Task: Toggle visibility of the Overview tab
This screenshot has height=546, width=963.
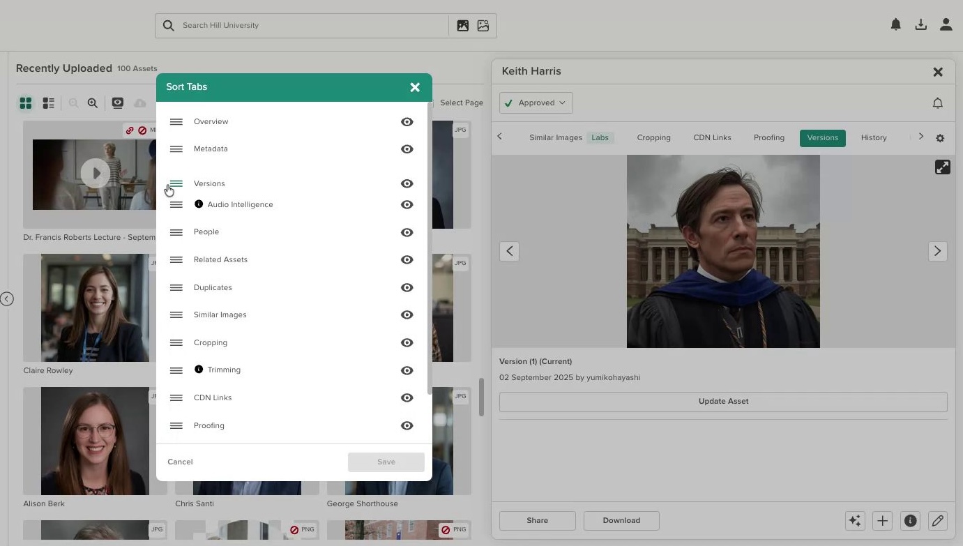Action: tap(407, 122)
